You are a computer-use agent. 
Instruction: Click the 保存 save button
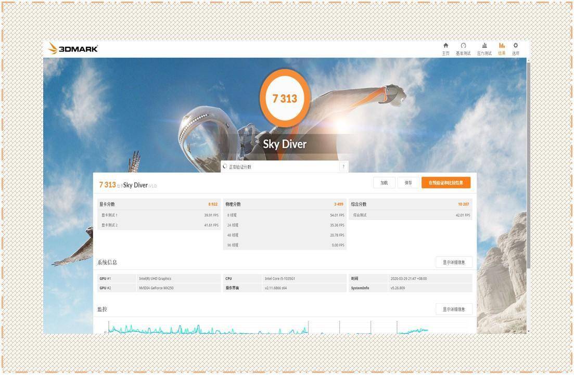coord(408,183)
